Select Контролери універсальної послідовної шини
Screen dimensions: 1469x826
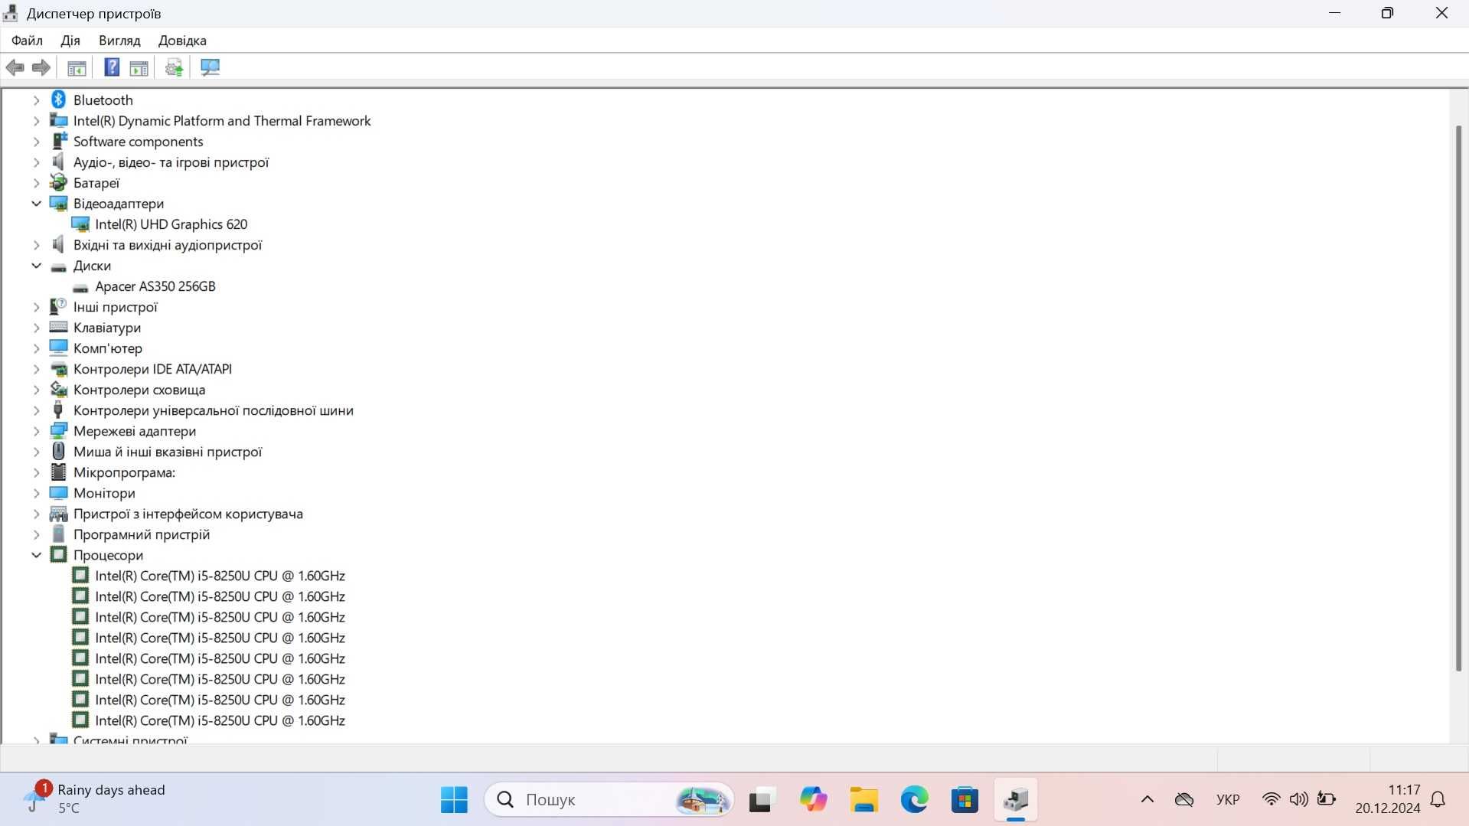tap(214, 410)
